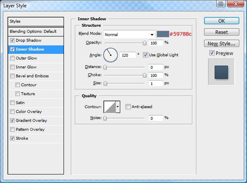Check the Texture sub-option checkbox
This screenshot has height=183, width=247.
(17, 94)
